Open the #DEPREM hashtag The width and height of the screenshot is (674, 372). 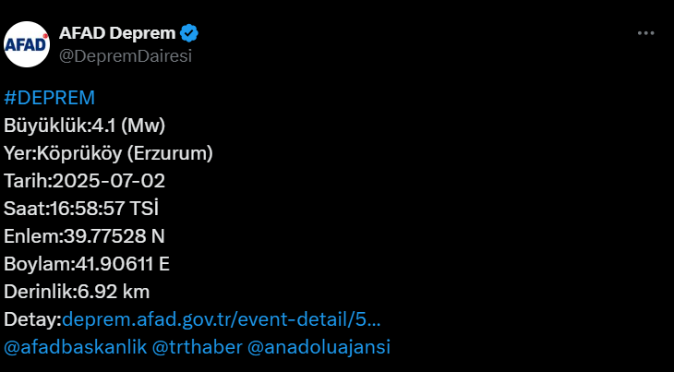point(50,98)
